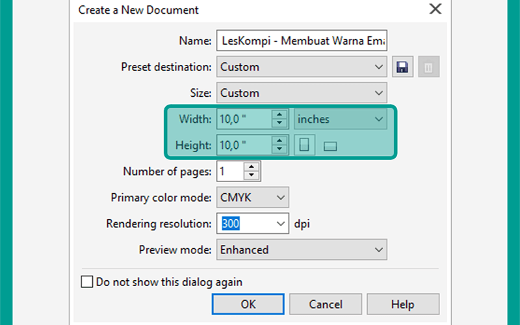The height and width of the screenshot is (325, 520).
Task: Decrease Number of pages with down arrow
Action: [x=252, y=175]
